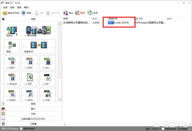Open the 自定义 custom conversion tool
The image size is (192, 131).
[12, 31]
